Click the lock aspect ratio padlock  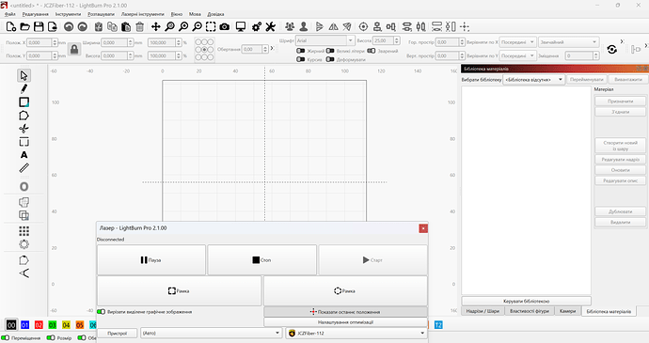pos(74,50)
